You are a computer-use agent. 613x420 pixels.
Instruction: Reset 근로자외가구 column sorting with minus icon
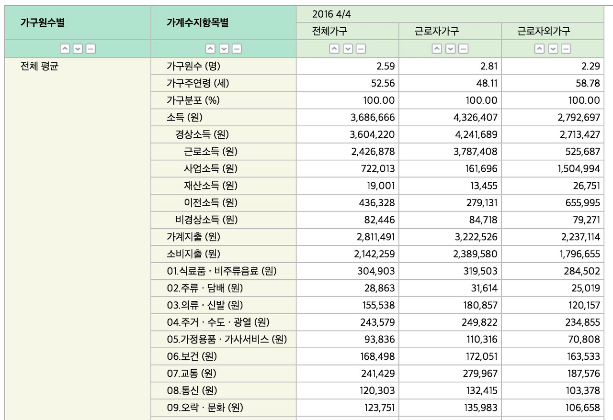[566, 49]
